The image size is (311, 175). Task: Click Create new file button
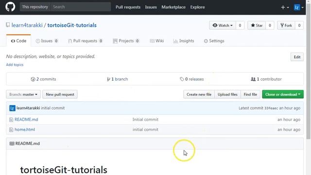[x=199, y=94]
